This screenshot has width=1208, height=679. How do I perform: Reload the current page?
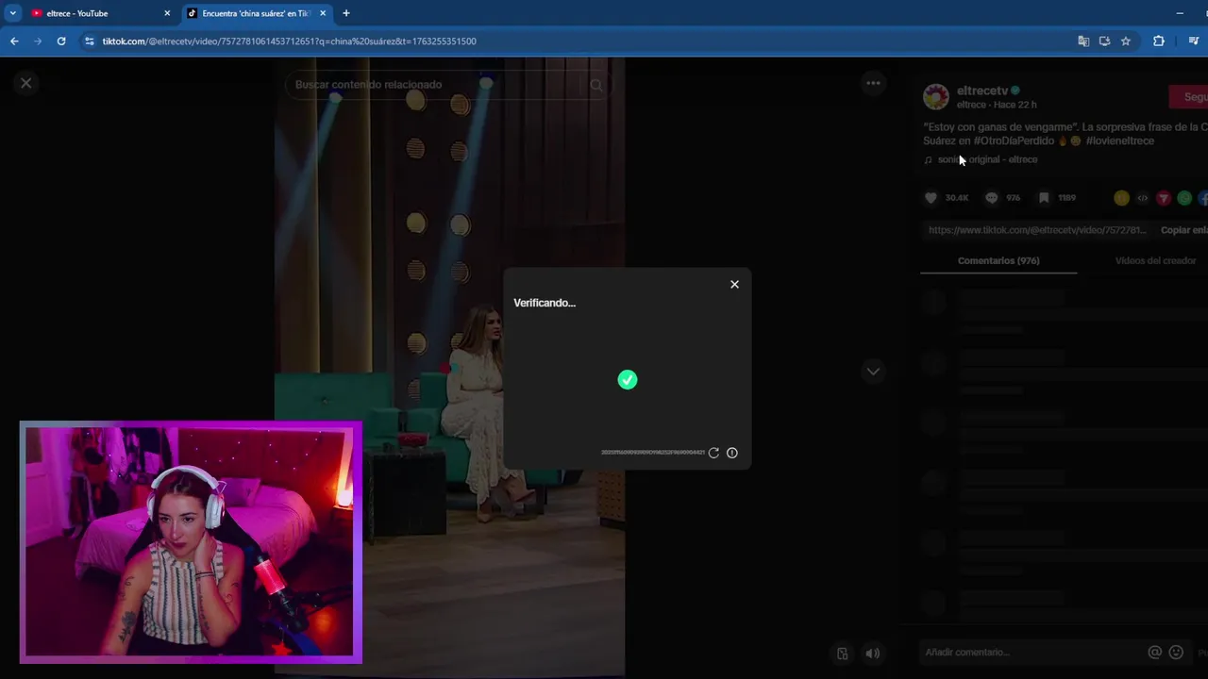click(61, 41)
